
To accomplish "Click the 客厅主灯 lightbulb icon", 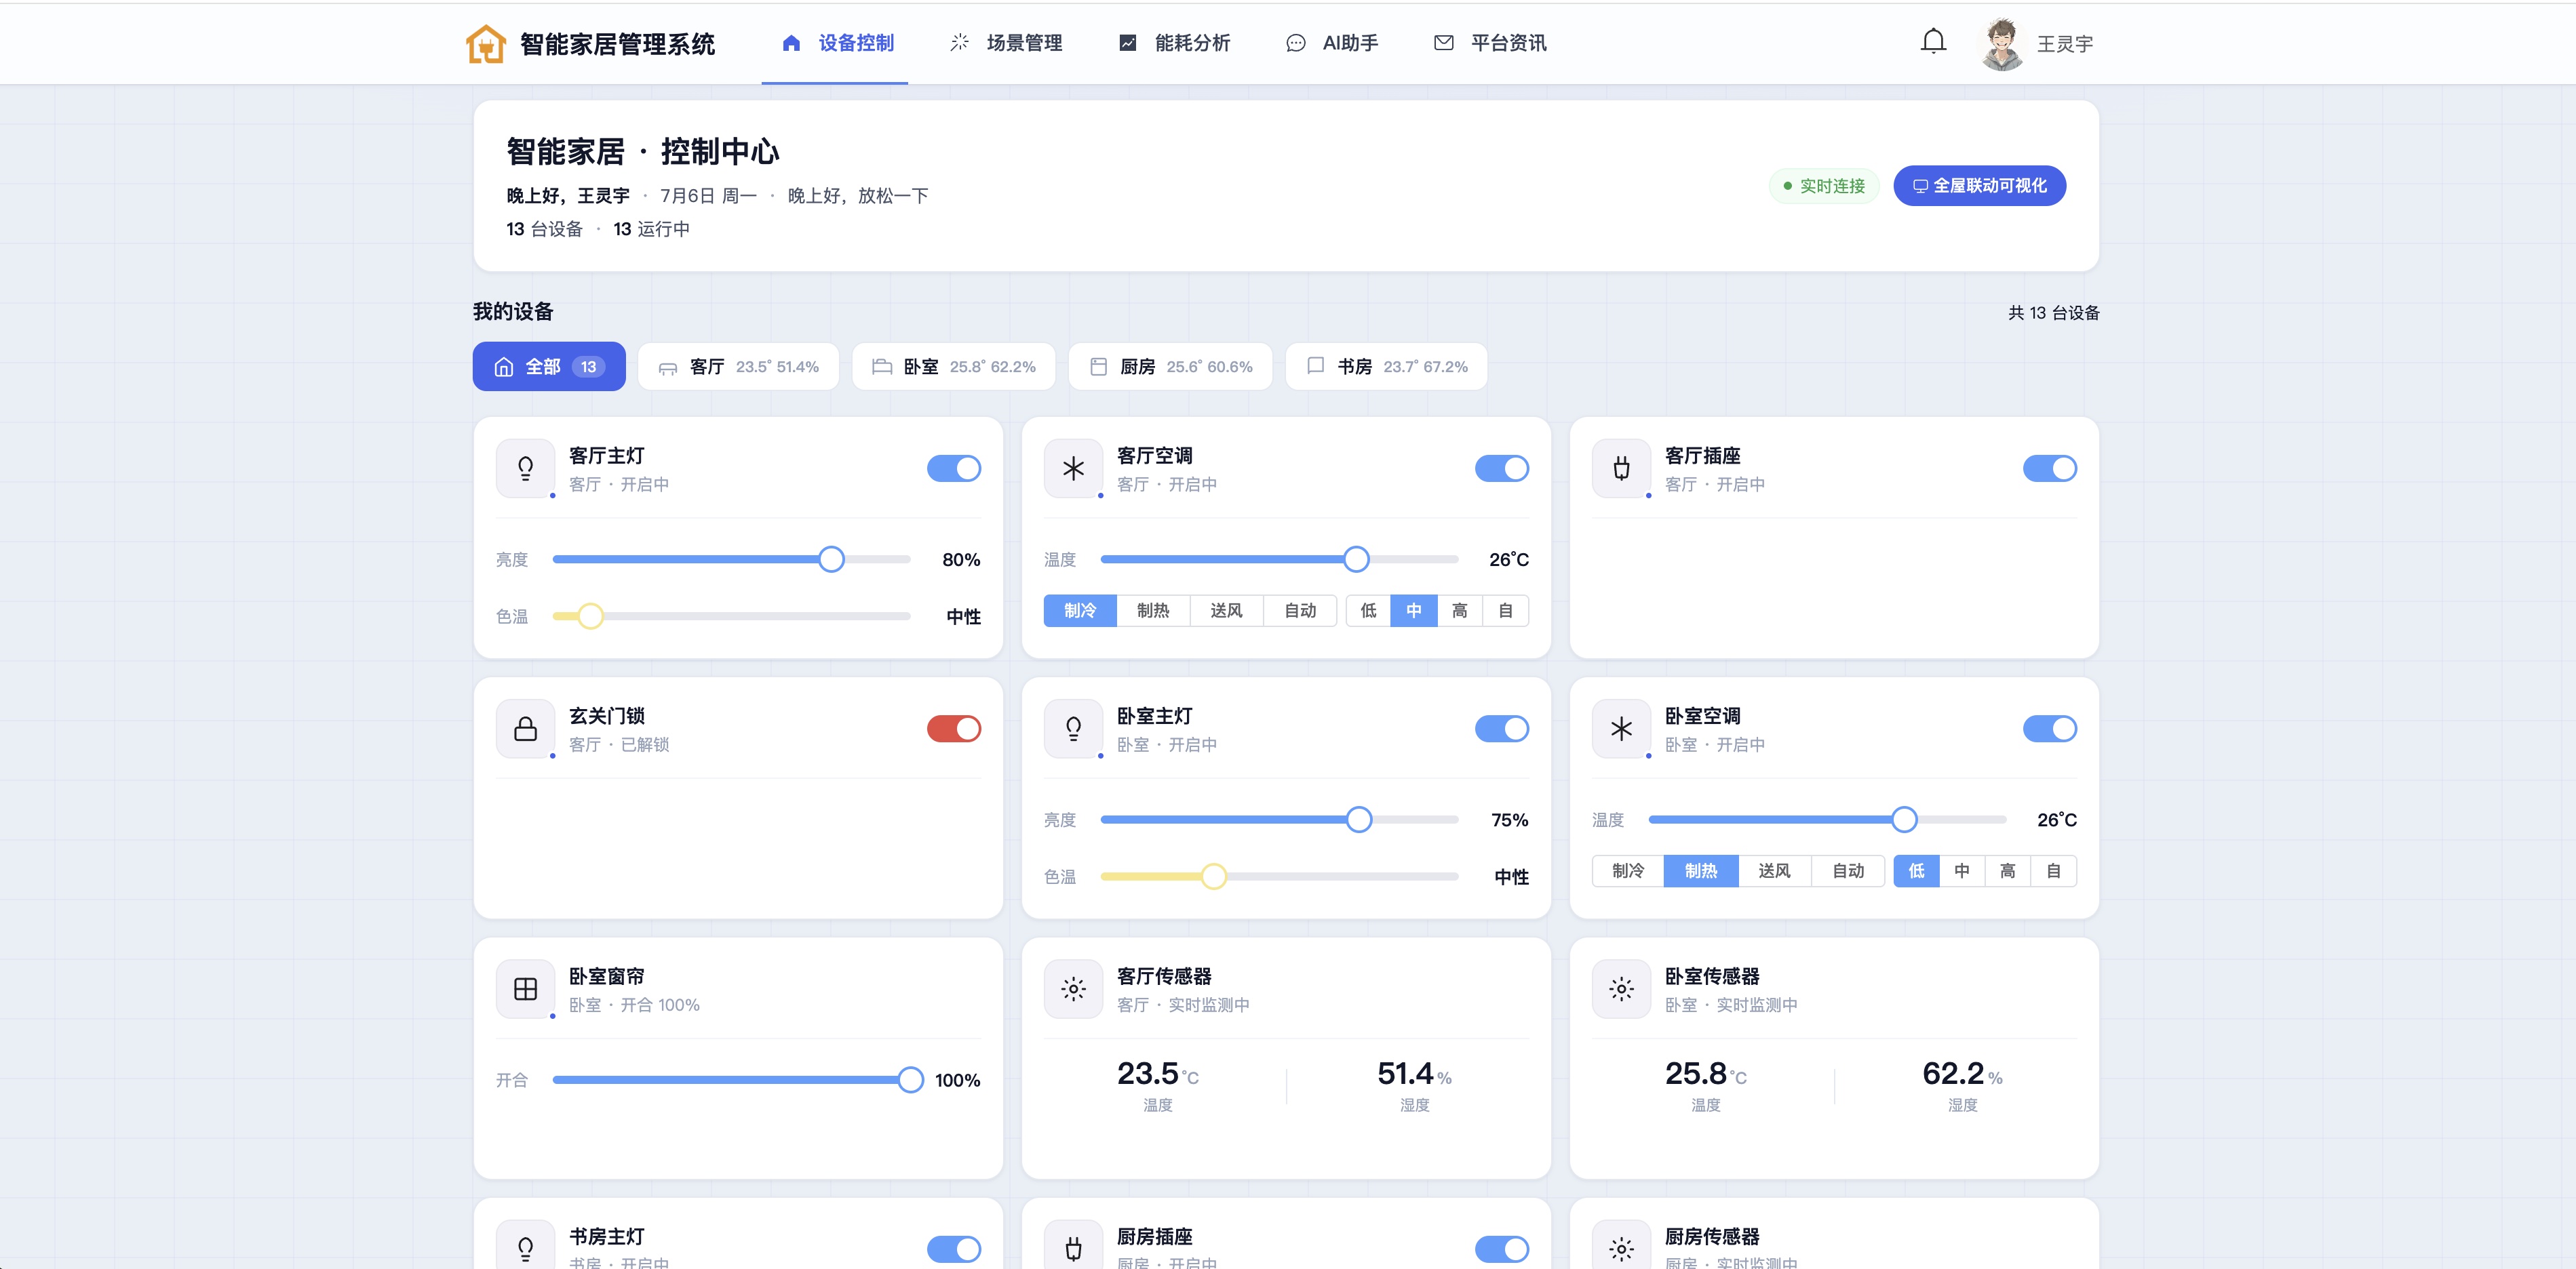I will (525, 468).
